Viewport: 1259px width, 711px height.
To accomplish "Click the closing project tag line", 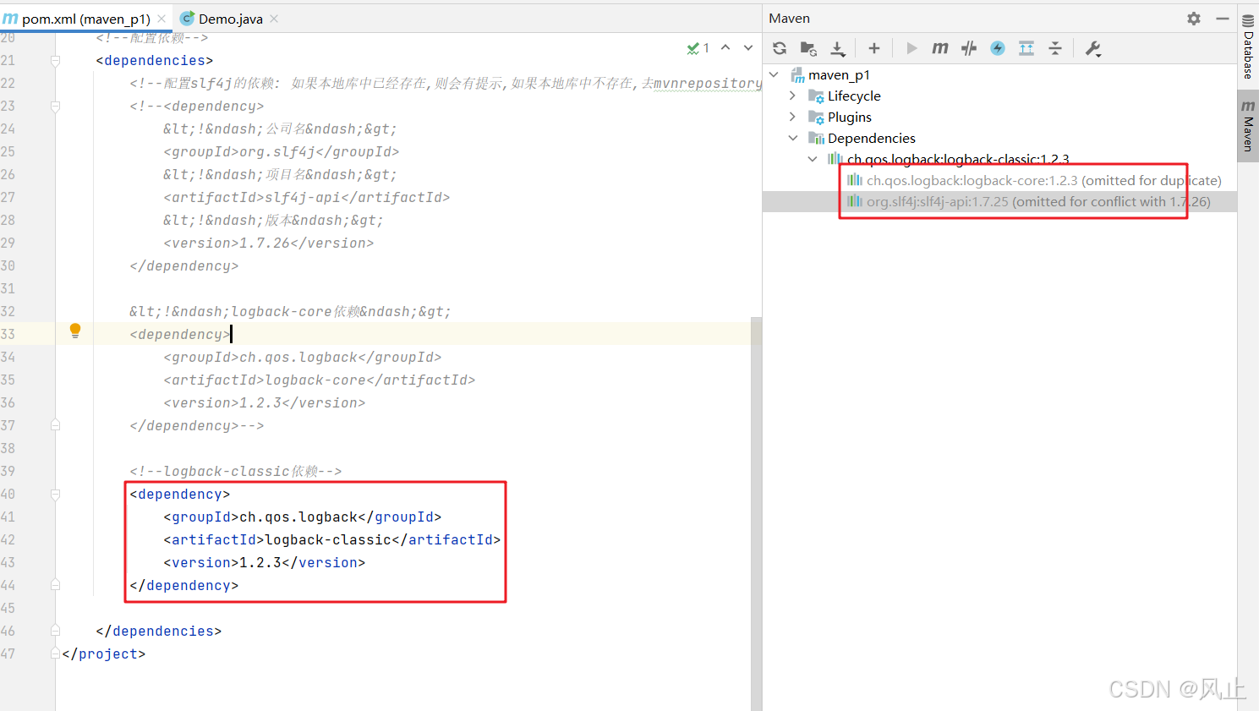I will click(x=103, y=654).
